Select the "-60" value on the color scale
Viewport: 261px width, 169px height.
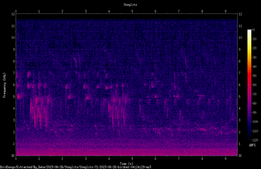click(254, 85)
